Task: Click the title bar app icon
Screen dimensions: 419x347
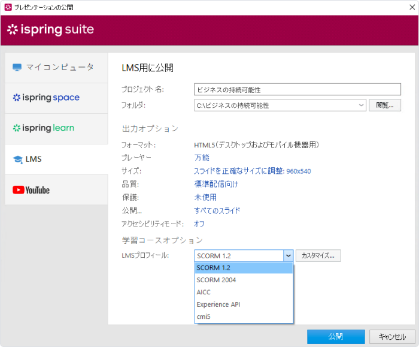Action: [8, 7]
